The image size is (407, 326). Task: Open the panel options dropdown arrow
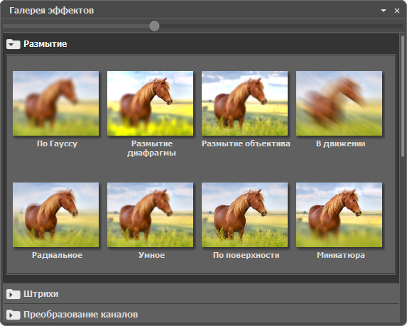point(384,11)
